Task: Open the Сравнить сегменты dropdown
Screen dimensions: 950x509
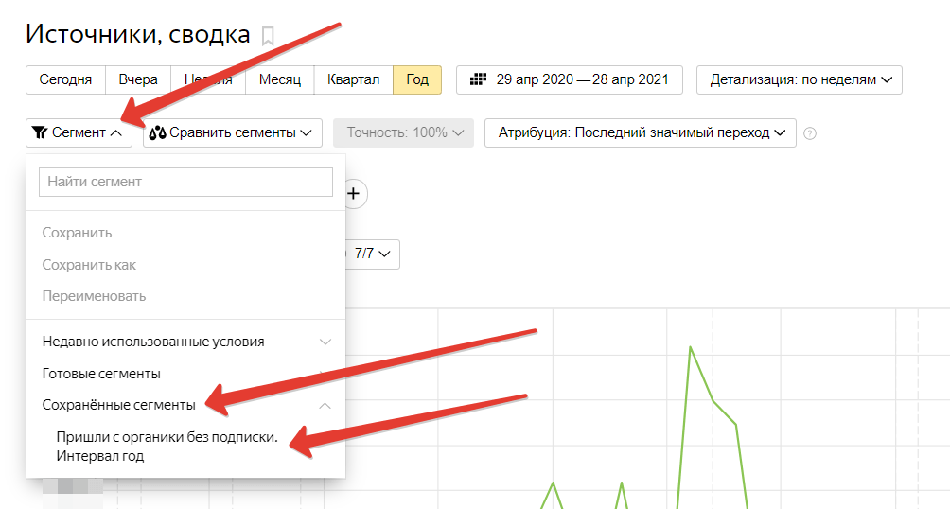Action: tap(233, 132)
